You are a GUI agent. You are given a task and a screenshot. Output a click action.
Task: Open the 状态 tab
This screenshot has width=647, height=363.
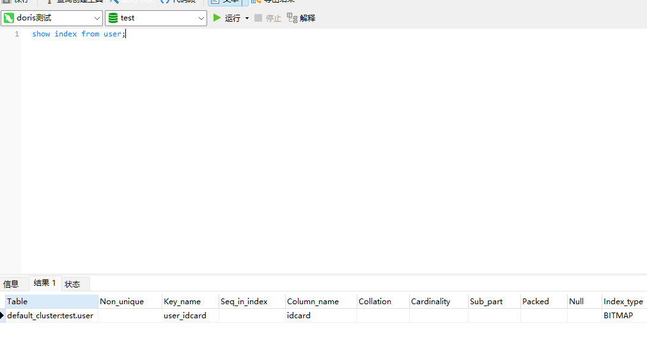[72, 284]
